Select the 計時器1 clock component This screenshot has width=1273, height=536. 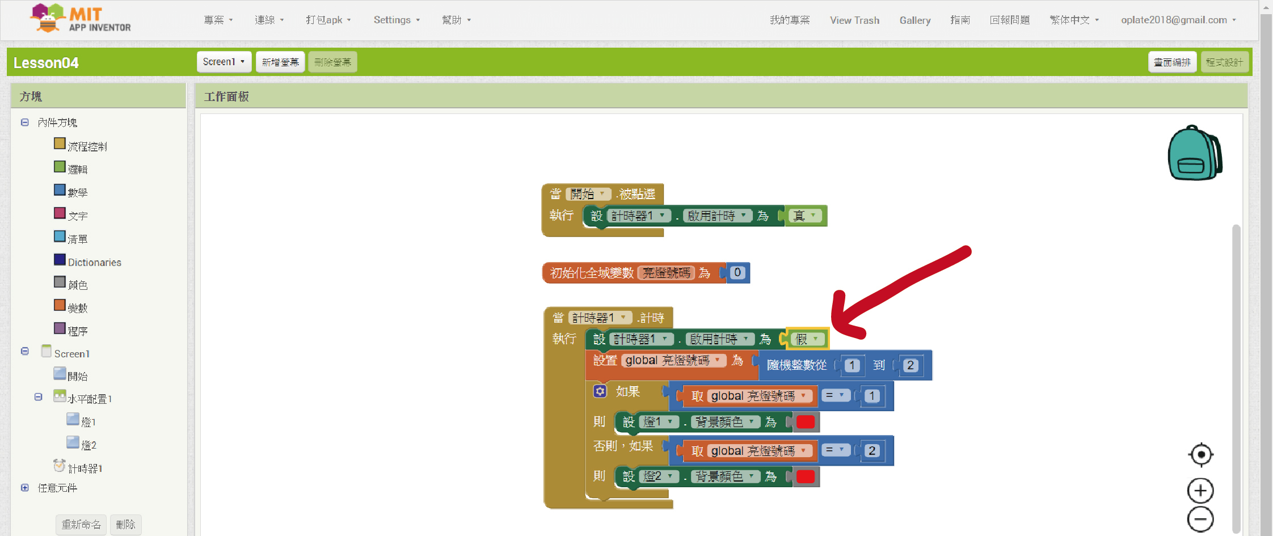coord(85,468)
